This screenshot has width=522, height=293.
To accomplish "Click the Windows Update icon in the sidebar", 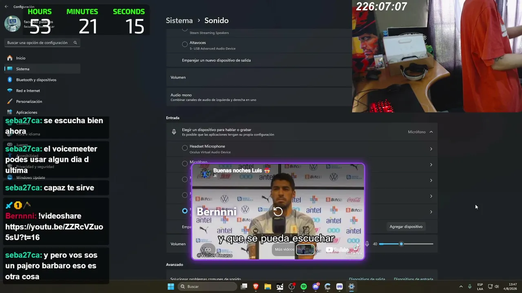I will pyautogui.click(x=10, y=177).
